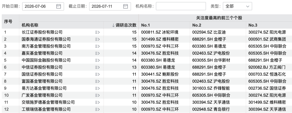This screenshot has width=292, height=113.
Task: Click detail icon beside 广发基金管理有限公司
Action: [97, 95]
